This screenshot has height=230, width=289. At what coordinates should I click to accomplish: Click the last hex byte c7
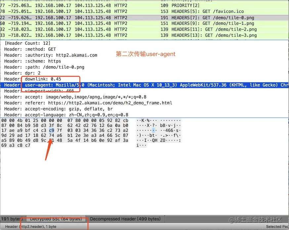click(x=28, y=145)
